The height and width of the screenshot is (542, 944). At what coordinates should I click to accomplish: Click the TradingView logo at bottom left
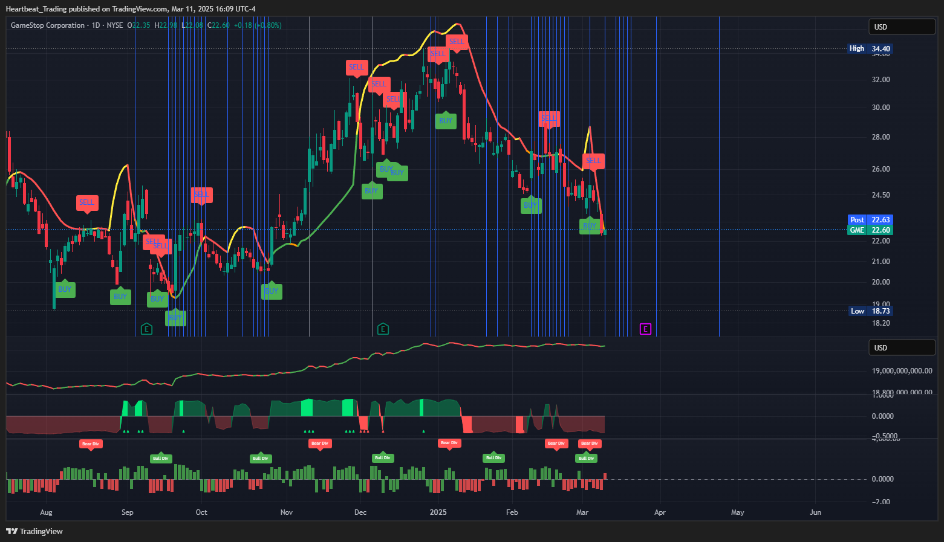pyautogui.click(x=34, y=531)
